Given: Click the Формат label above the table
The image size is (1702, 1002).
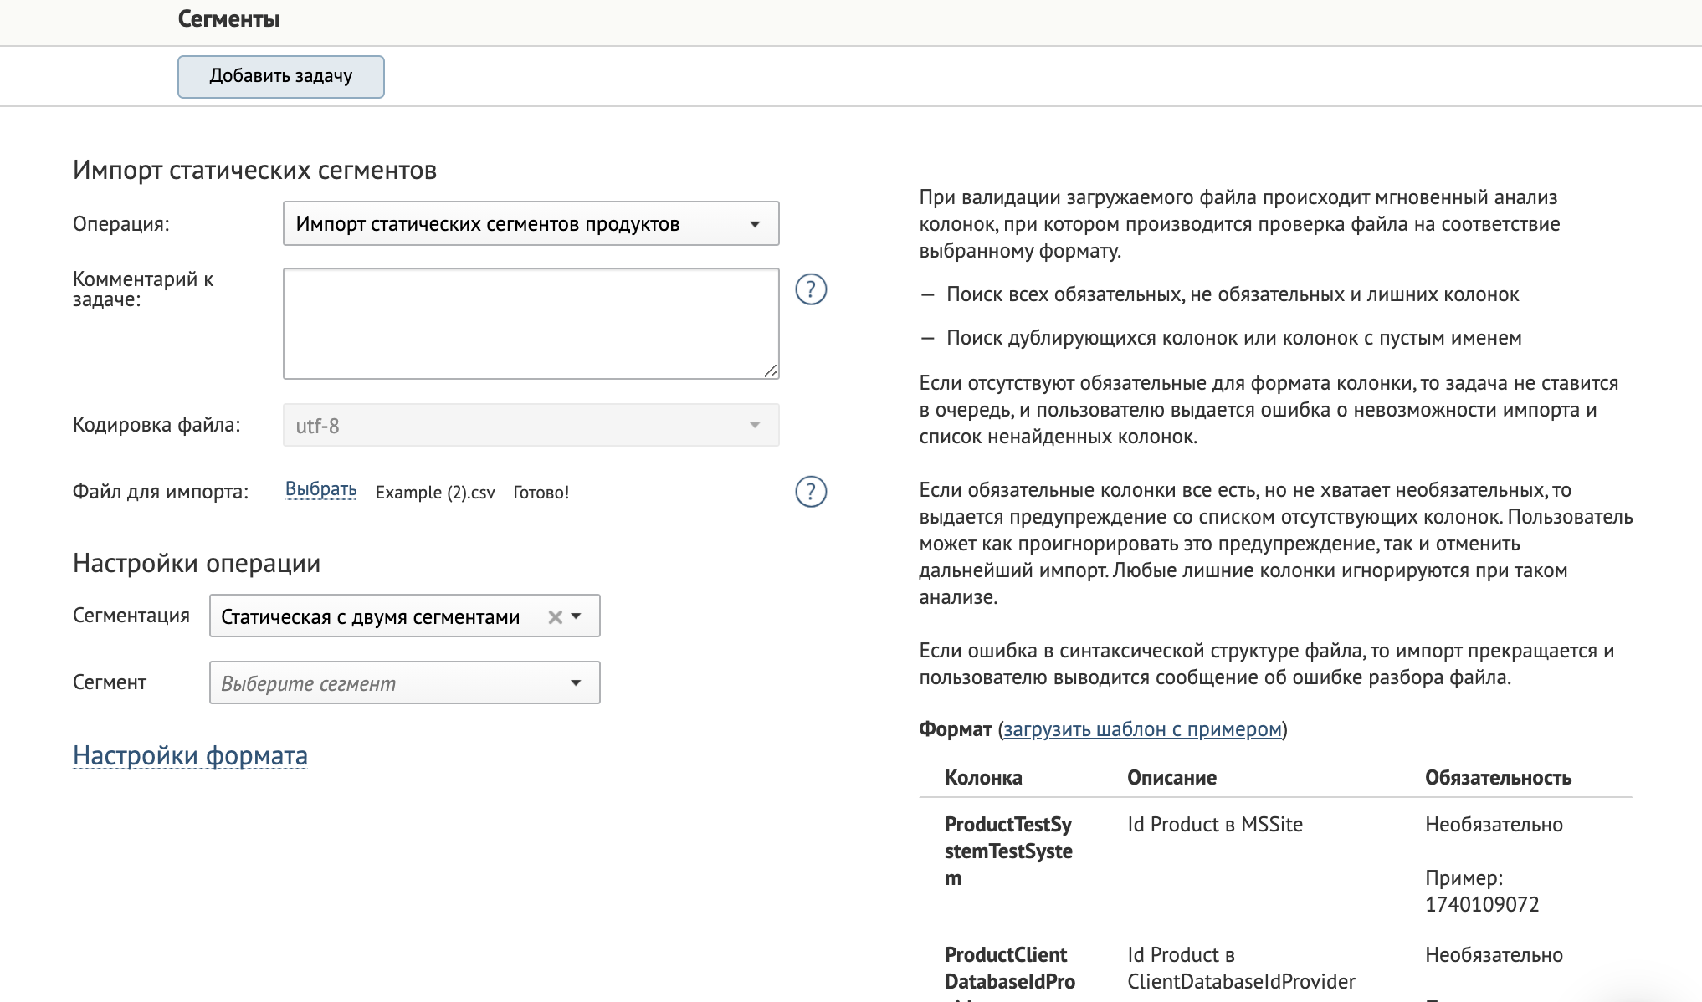Looking at the screenshot, I should point(955,729).
